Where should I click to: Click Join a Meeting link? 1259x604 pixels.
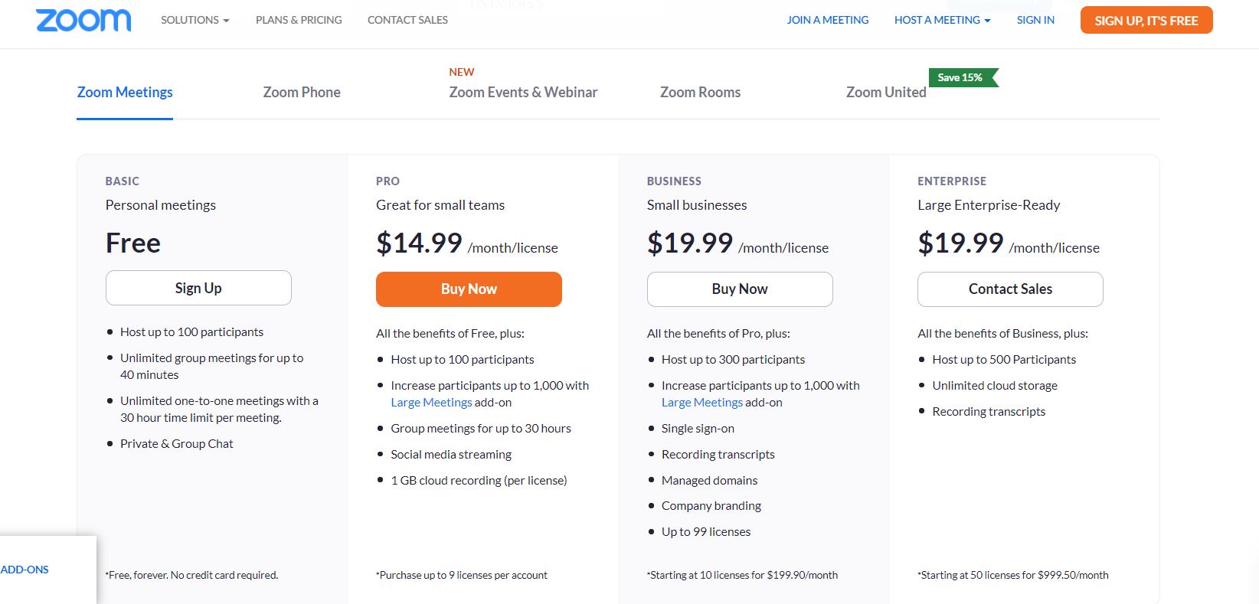pos(828,20)
